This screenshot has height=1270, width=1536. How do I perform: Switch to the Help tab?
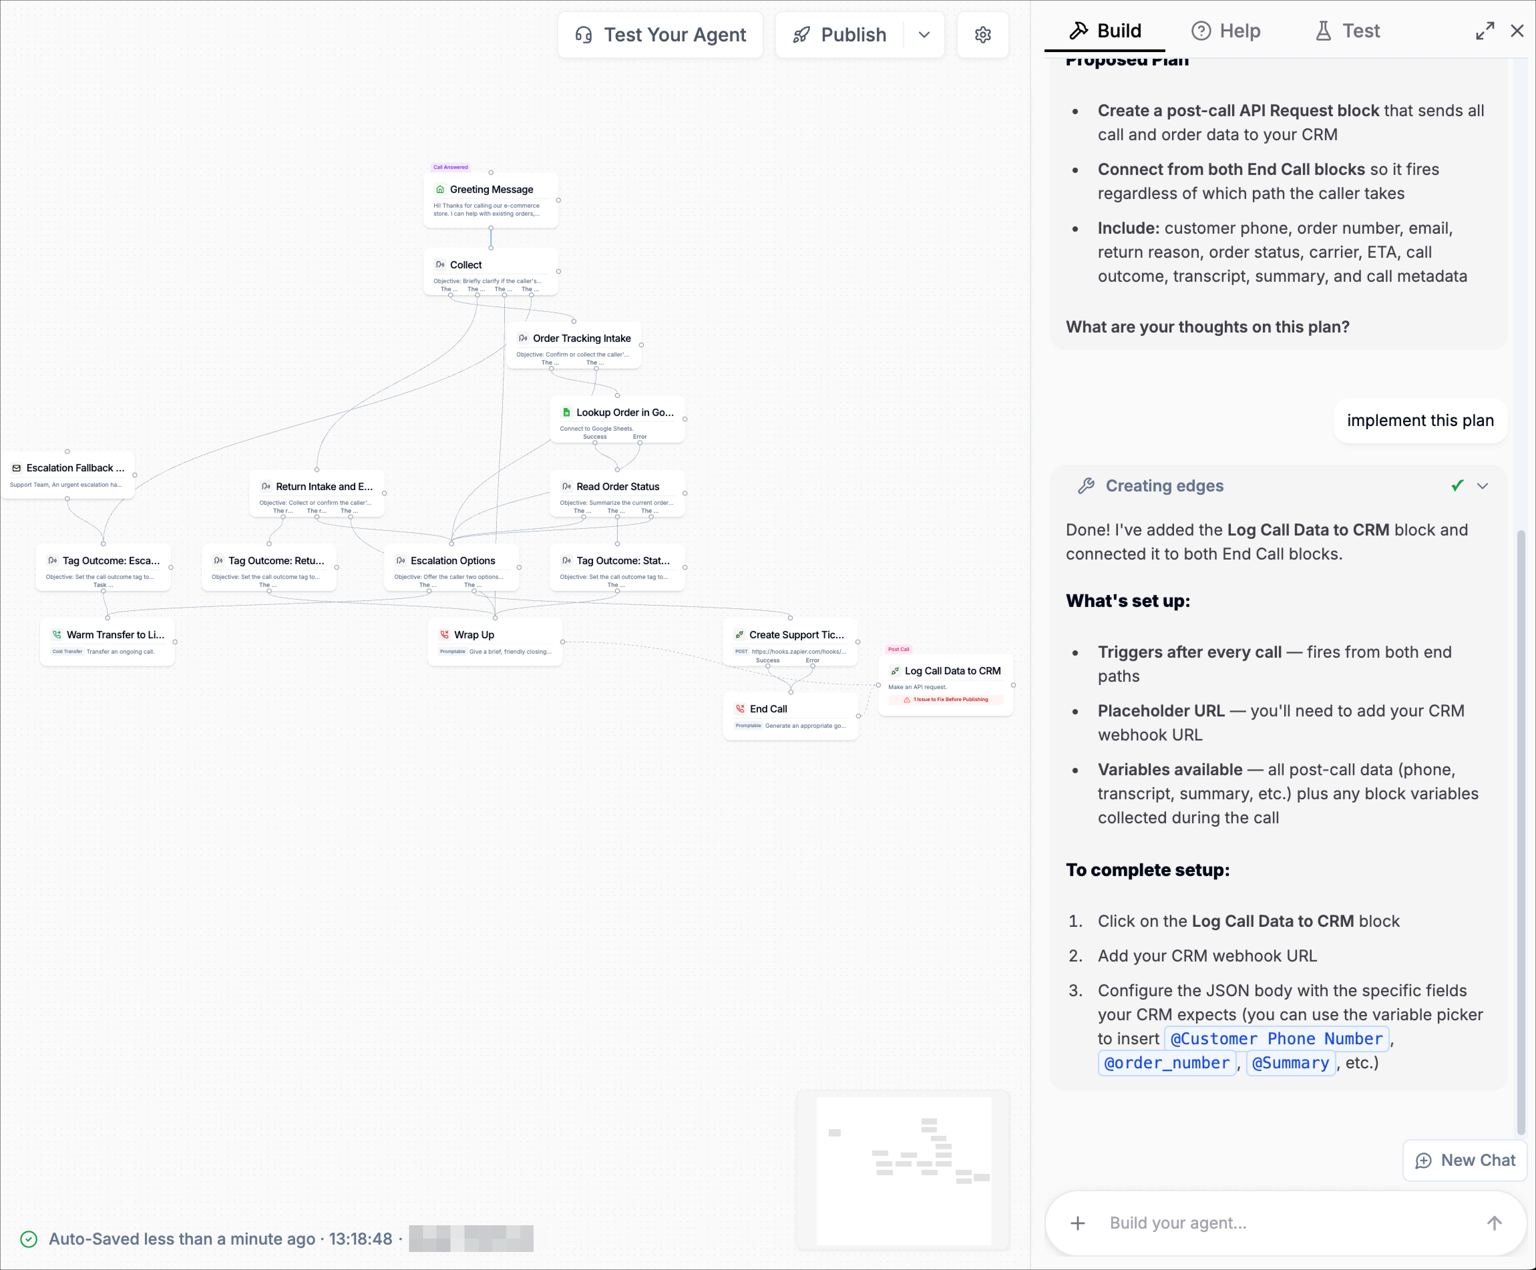coord(1226,31)
